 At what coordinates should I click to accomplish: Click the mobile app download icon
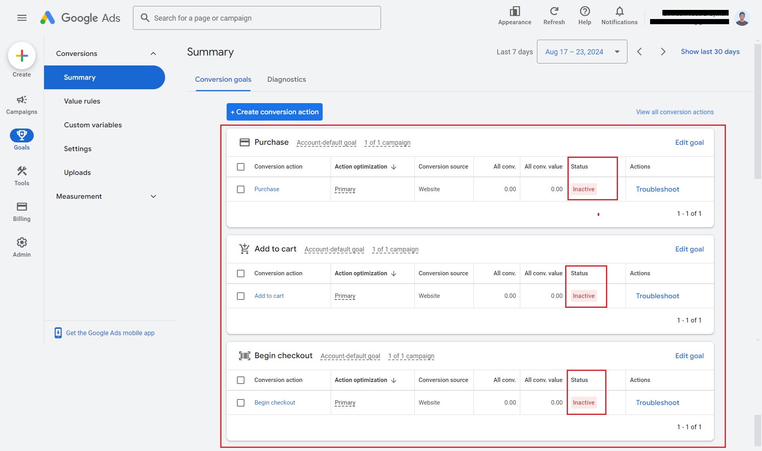click(x=58, y=333)
